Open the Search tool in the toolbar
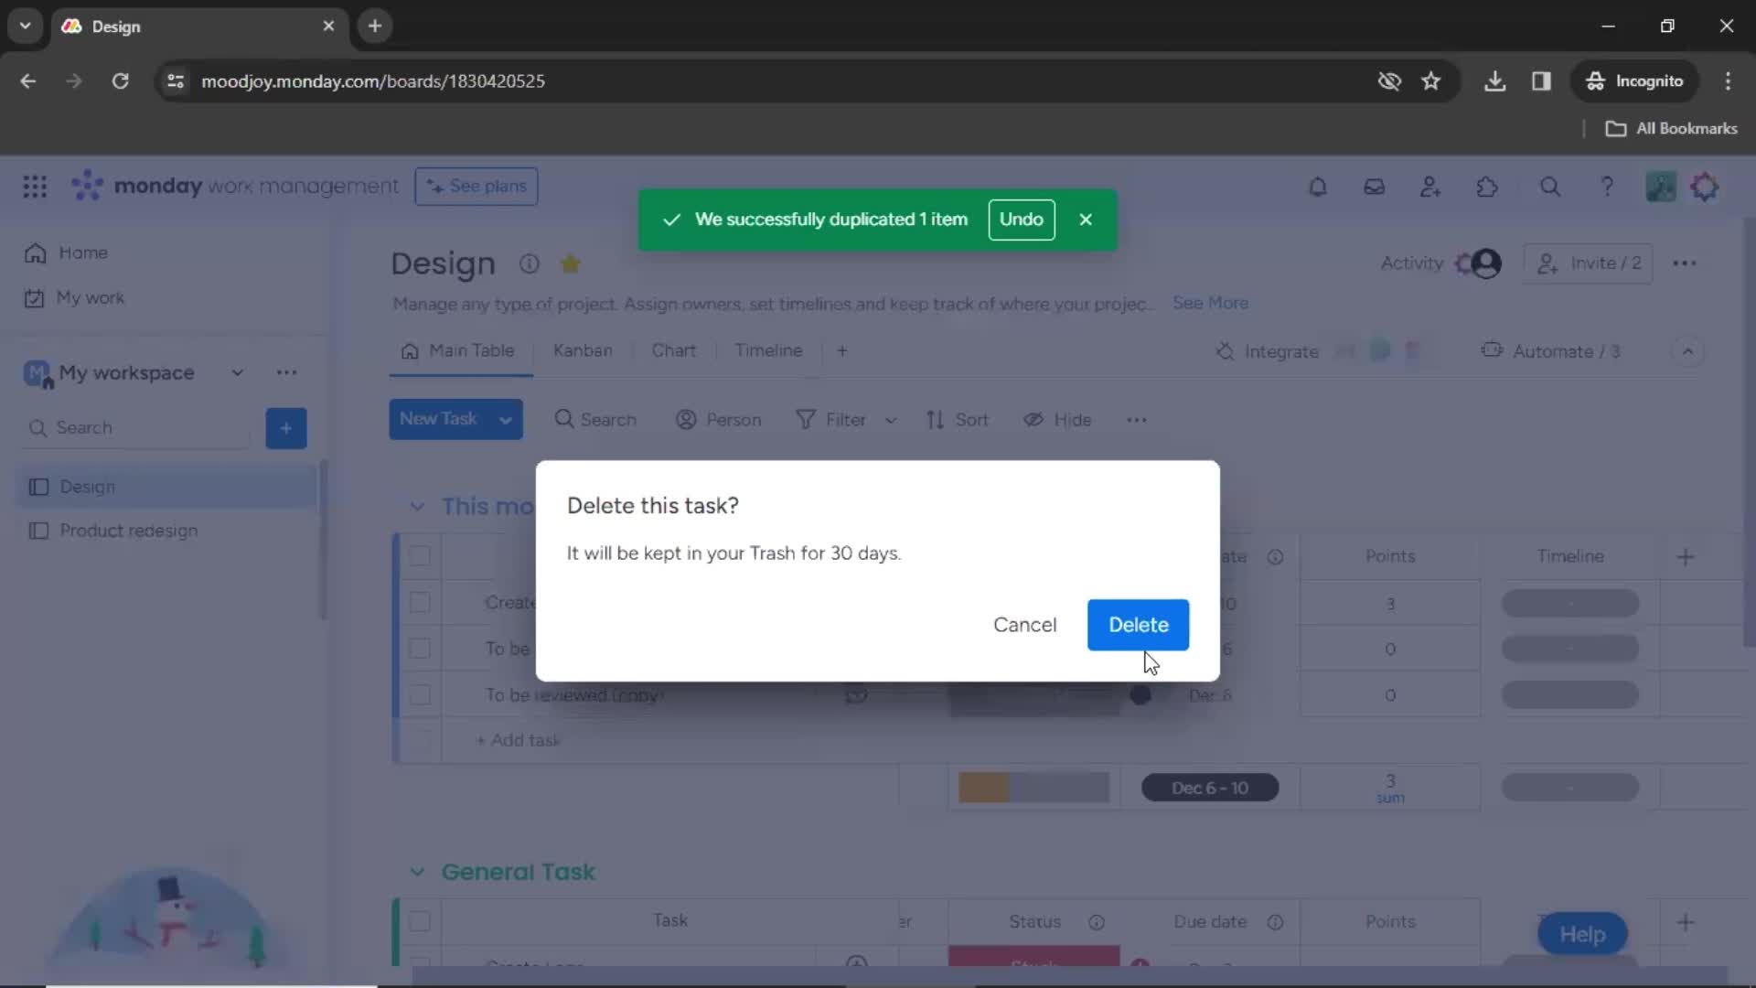Screen dimensions: 1756x988 594,419
